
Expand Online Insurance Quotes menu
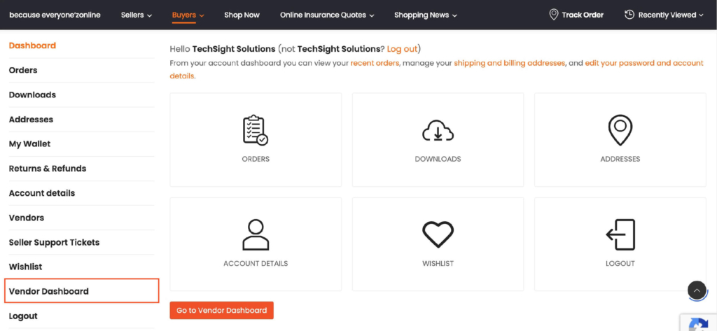tap(327, 15)
